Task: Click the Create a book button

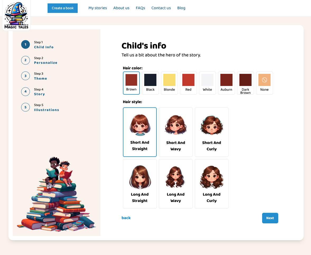Action: (63, 8)
